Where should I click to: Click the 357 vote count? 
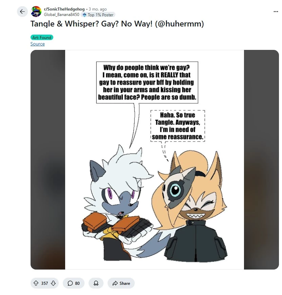point(44,283)
